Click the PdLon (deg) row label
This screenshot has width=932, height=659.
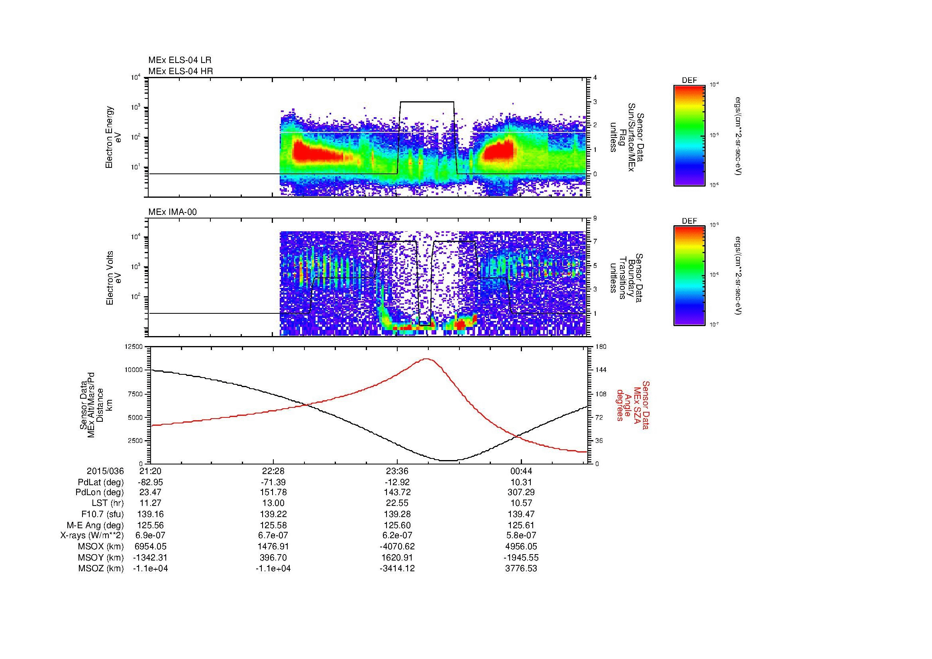100,492
